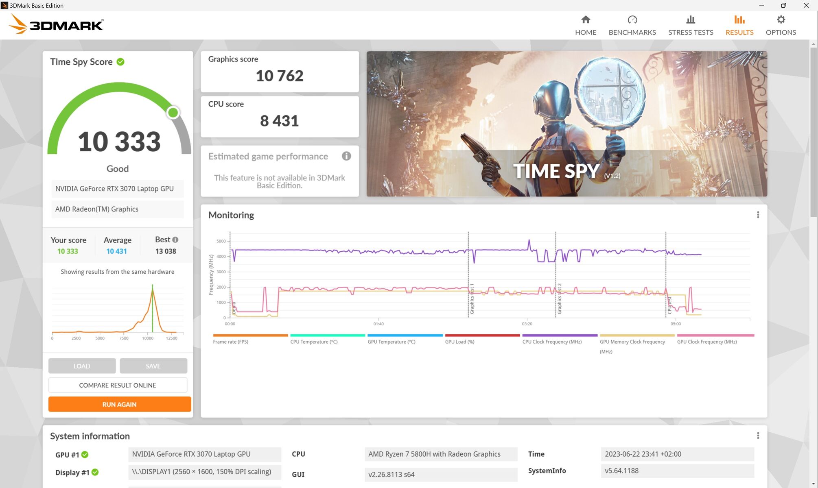Click the DISPLAY1 2560 × 1600 field
This screenshot has width=818, height=488.
point(205,472)
